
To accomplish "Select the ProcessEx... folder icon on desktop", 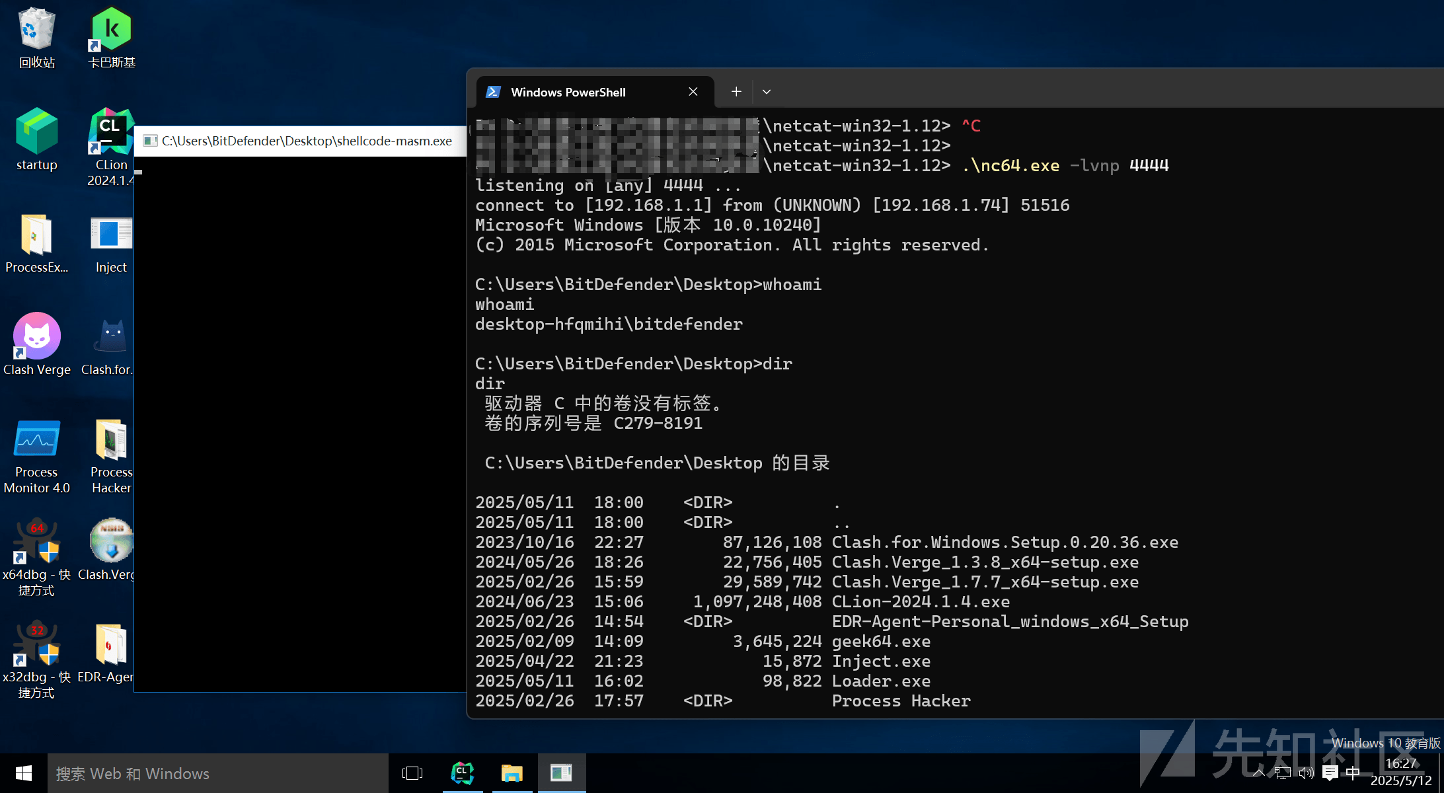I will click(x=37, y=243).
